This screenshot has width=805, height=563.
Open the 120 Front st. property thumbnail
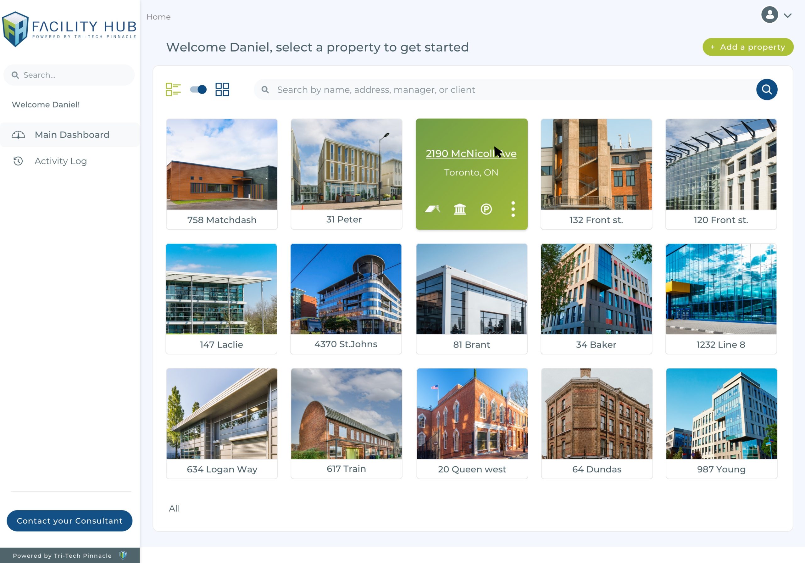coord(721,164)
